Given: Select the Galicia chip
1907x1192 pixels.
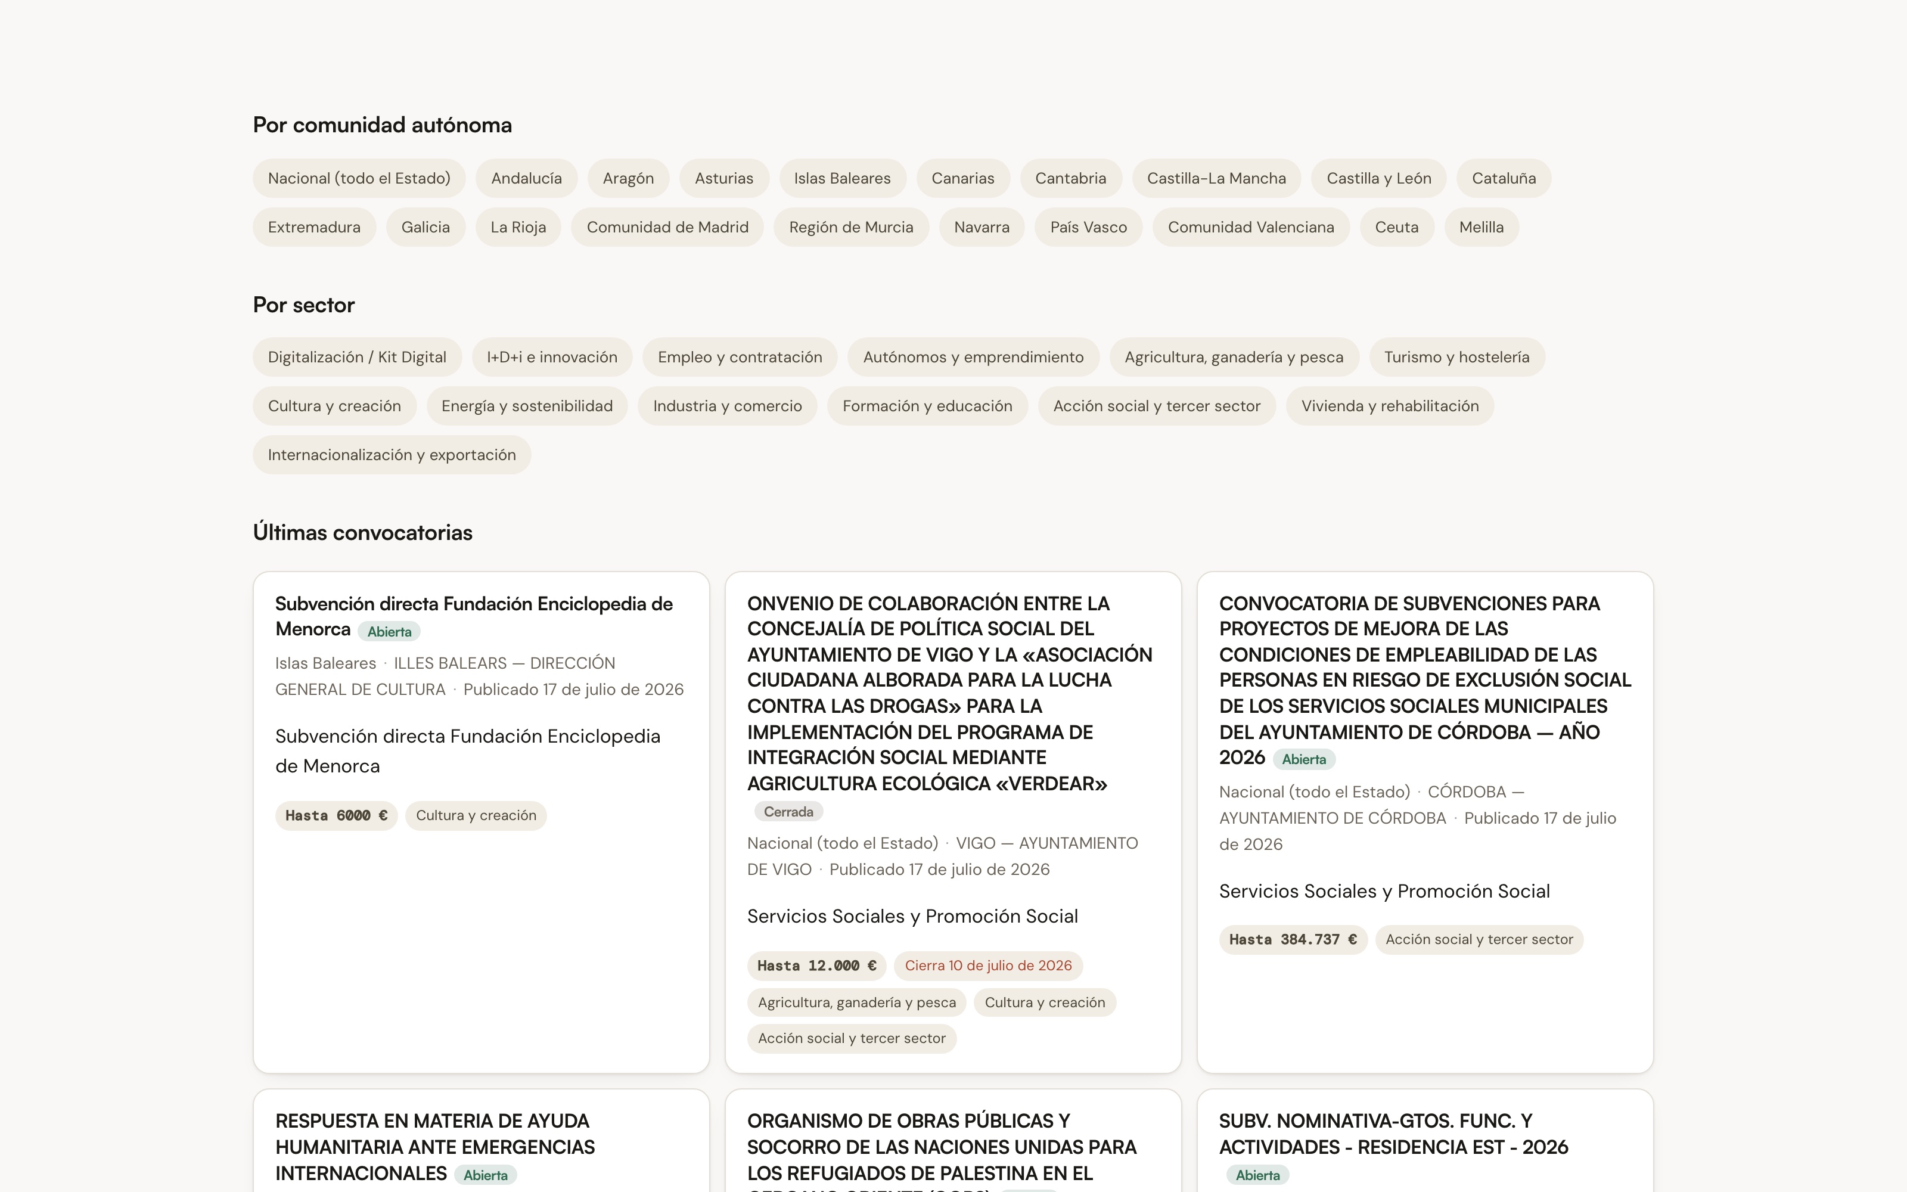Looking at the screenshot, I should pos(425,227).
